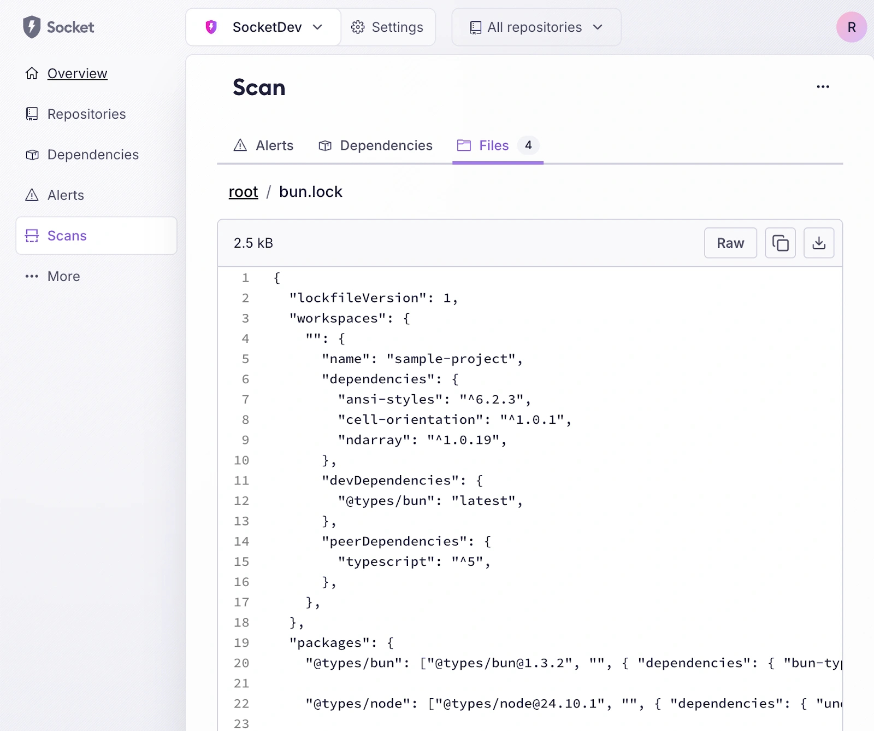Viewport: 874px width, 731px height.
Task: Select the Files tab
Action: pos(493,145)
